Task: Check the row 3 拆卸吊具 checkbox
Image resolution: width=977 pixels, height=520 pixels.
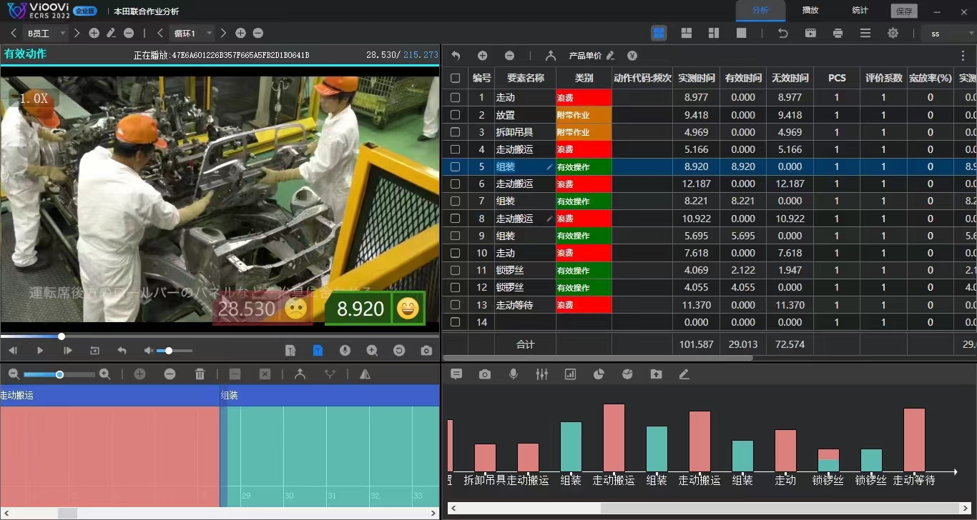Action: tap(456, 132)
